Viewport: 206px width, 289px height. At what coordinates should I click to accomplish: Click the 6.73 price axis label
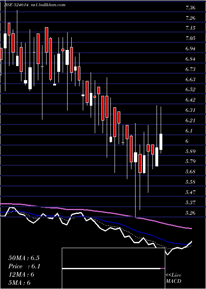tap(190, 69)
